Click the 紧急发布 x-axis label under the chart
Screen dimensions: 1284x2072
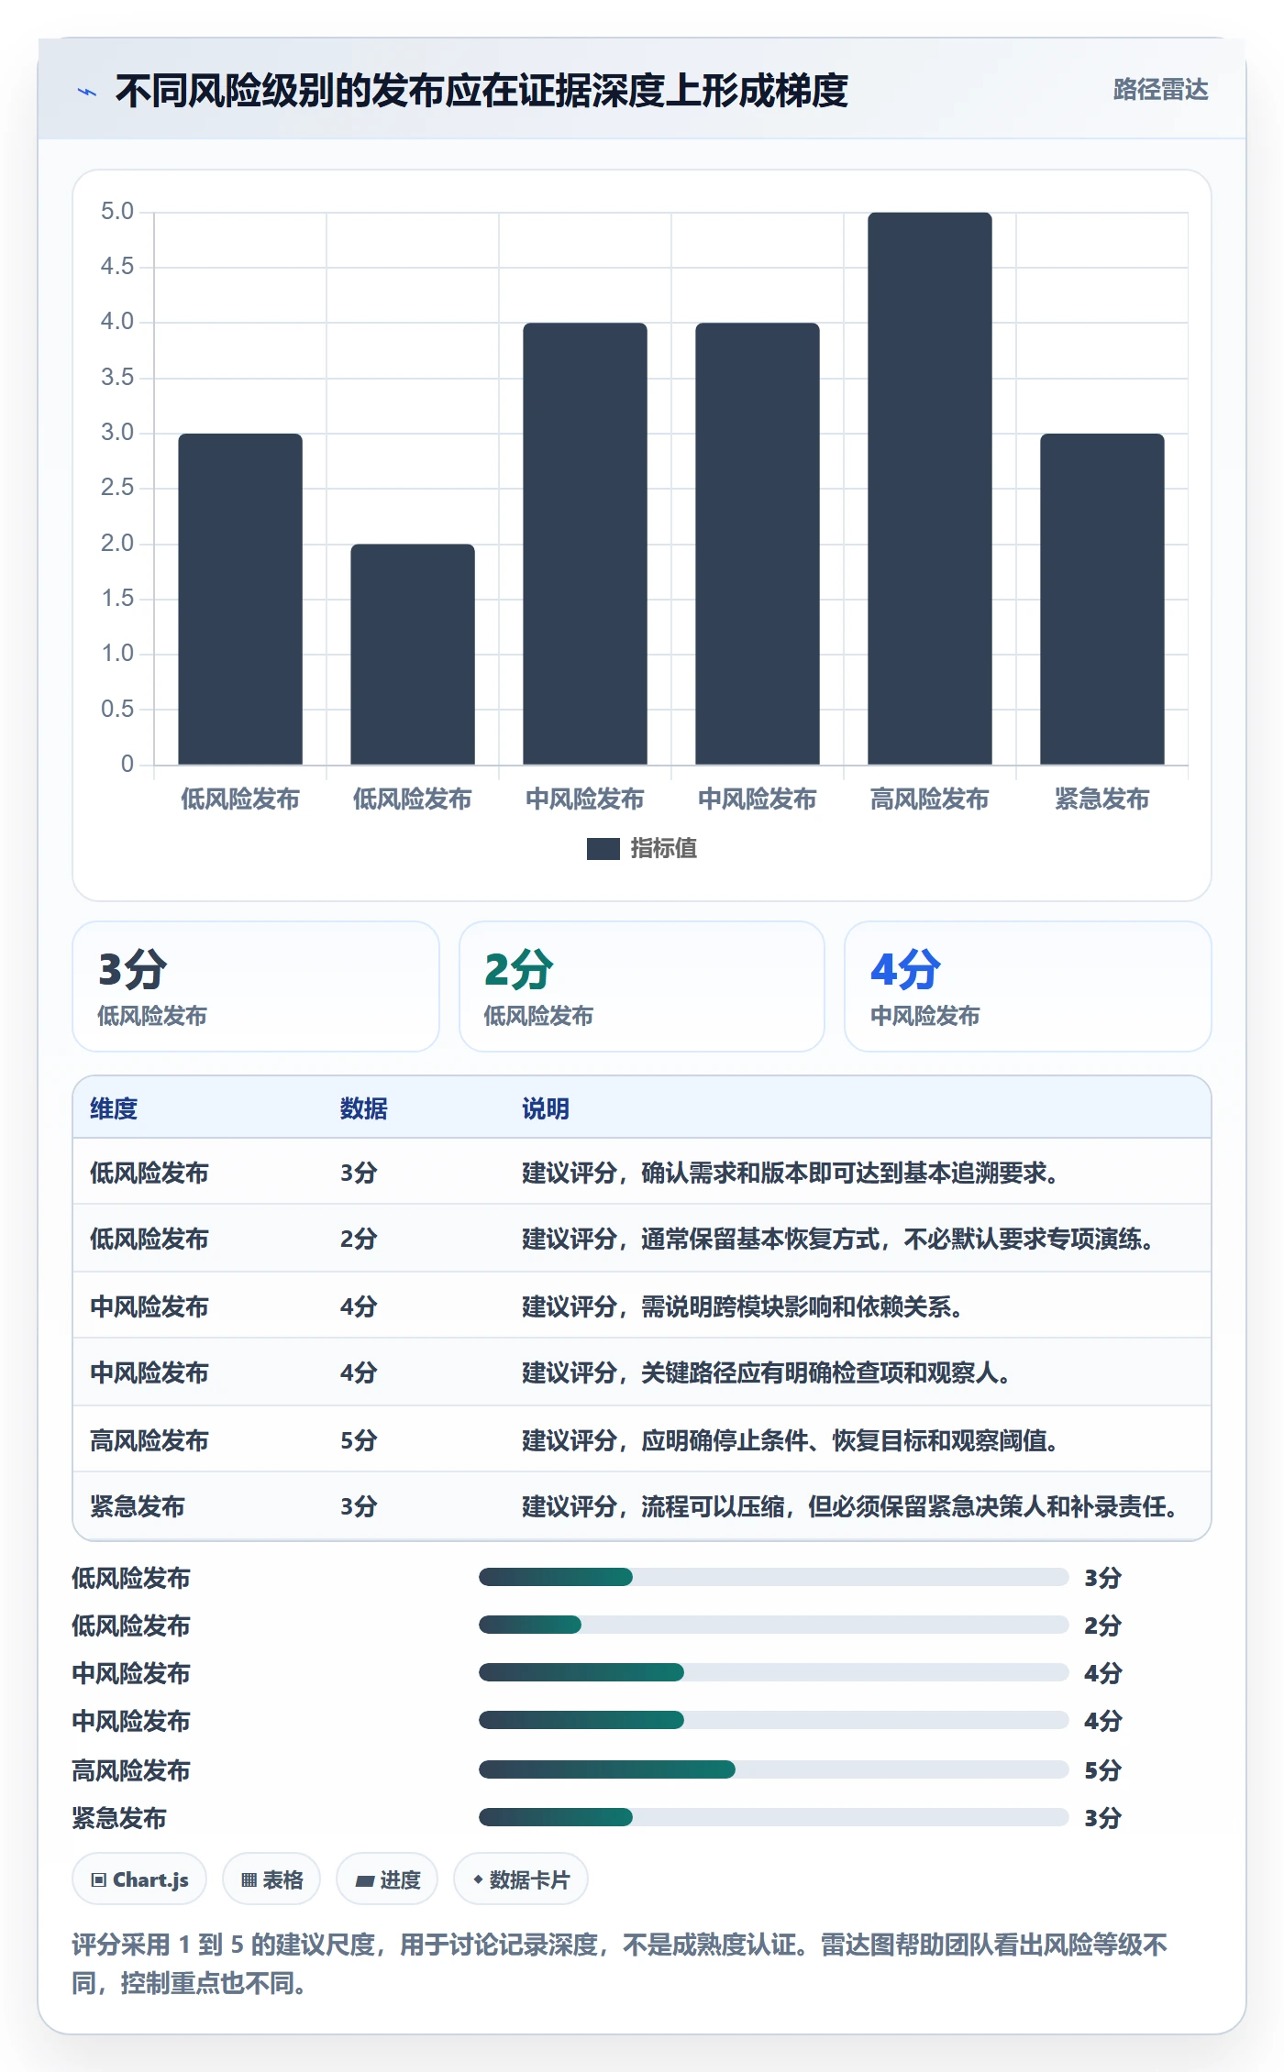(1101, 799)
